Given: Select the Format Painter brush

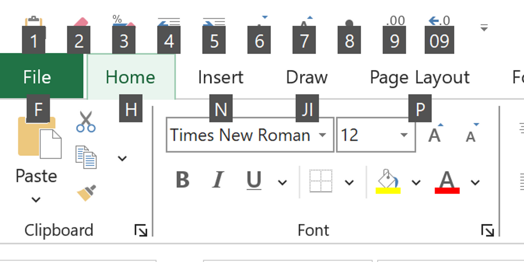Looking at the screenshot, I should tap(86, 193).
